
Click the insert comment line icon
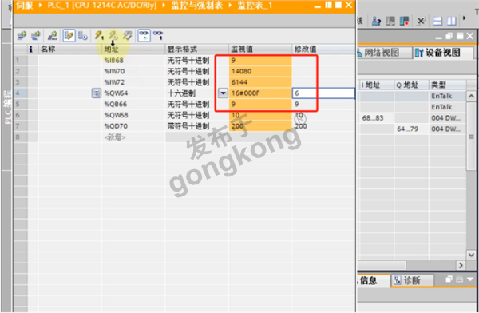[52, 35]
